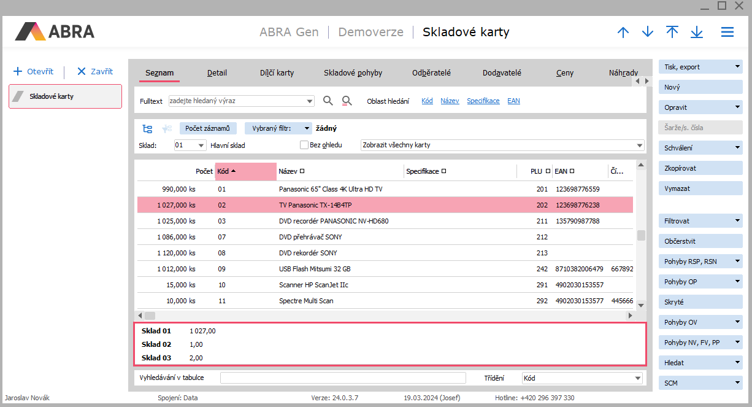Toggle sort marker on PLU column

point(548,172)
